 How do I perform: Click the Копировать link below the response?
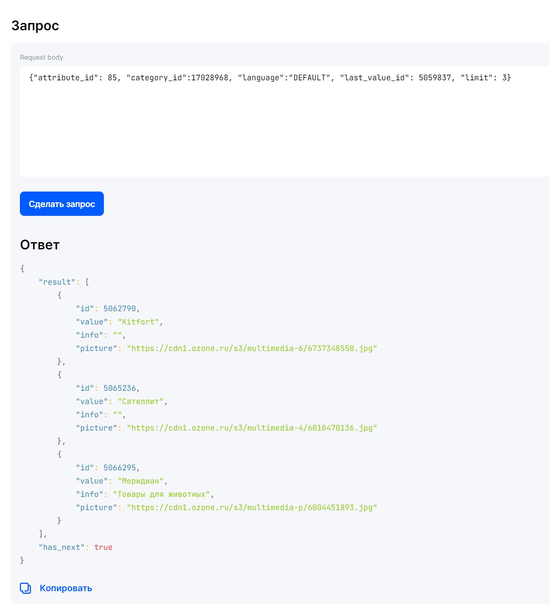point(65,588)
